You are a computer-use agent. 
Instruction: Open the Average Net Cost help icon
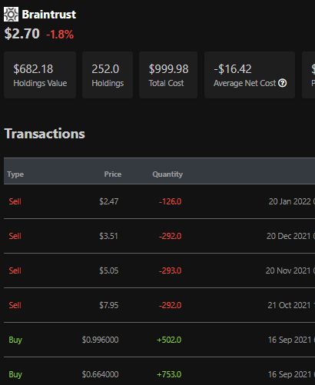(282, 83)
